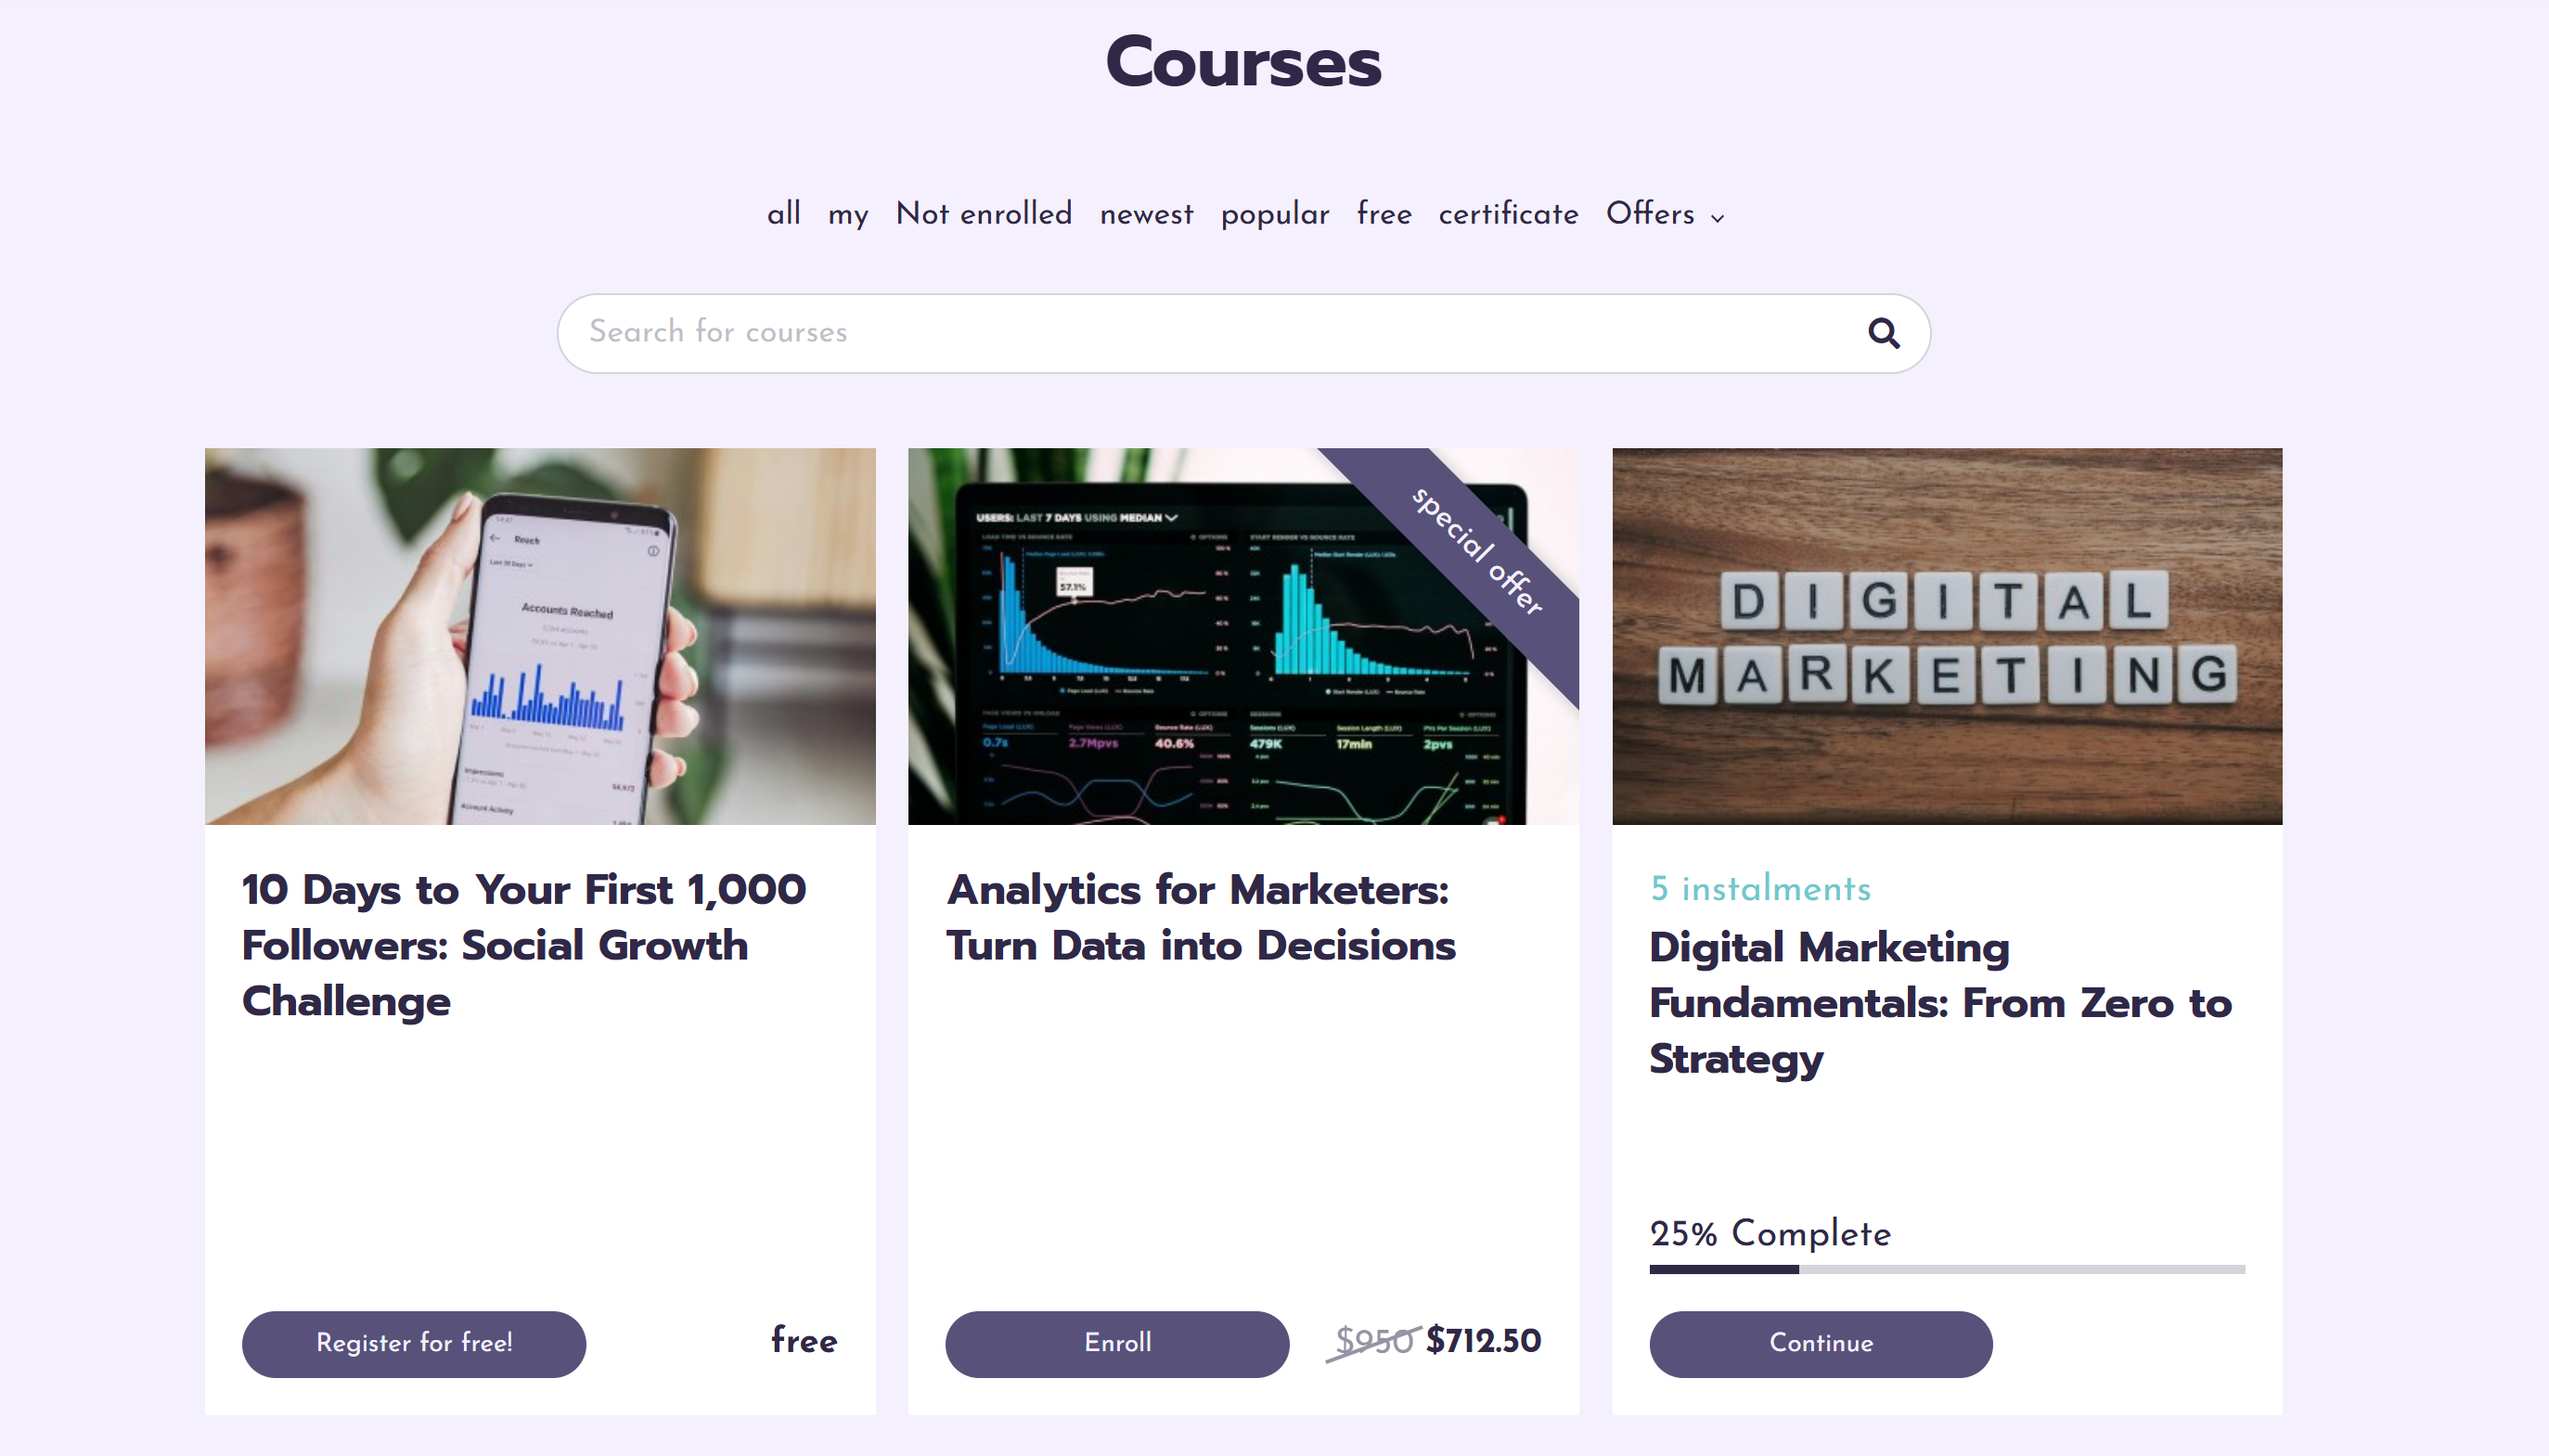Choose the popular courses filter
Image resolution: width=2549 pixels, height=1456 pixels.
(1275, 215)
